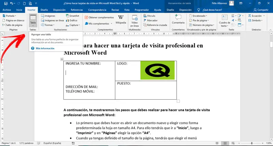Viewport: 273px width, 146px height.
Task: Insert a blank page with Página en blanco
Action: click(x=13, y=20)
